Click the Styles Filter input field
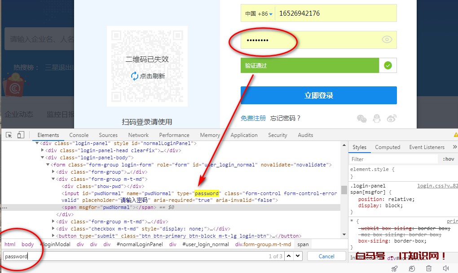 393,159
